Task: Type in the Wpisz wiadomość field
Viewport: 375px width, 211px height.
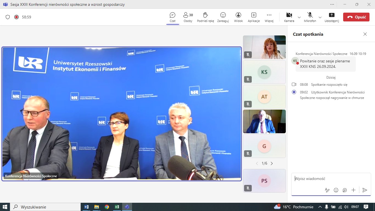Action: pos(329,179)
